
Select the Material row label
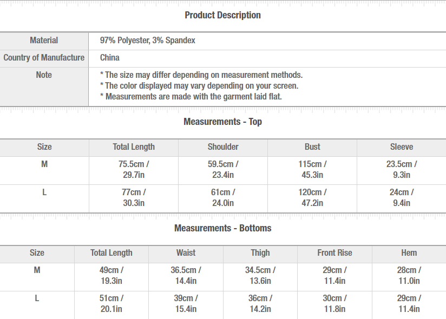(44, 41)
